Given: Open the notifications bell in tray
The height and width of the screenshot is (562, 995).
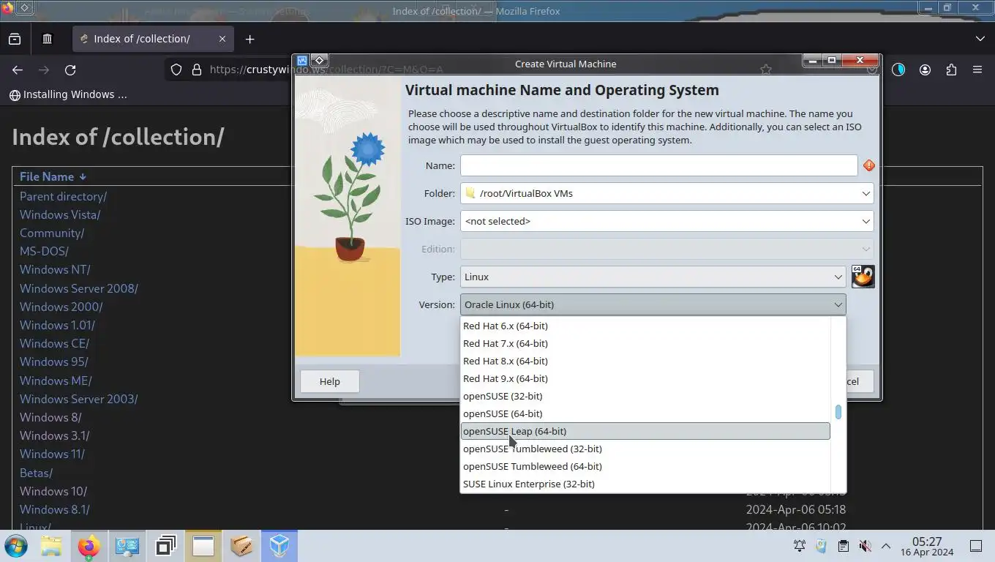Looking at the screenshot, I should click(x=800, y=546).
